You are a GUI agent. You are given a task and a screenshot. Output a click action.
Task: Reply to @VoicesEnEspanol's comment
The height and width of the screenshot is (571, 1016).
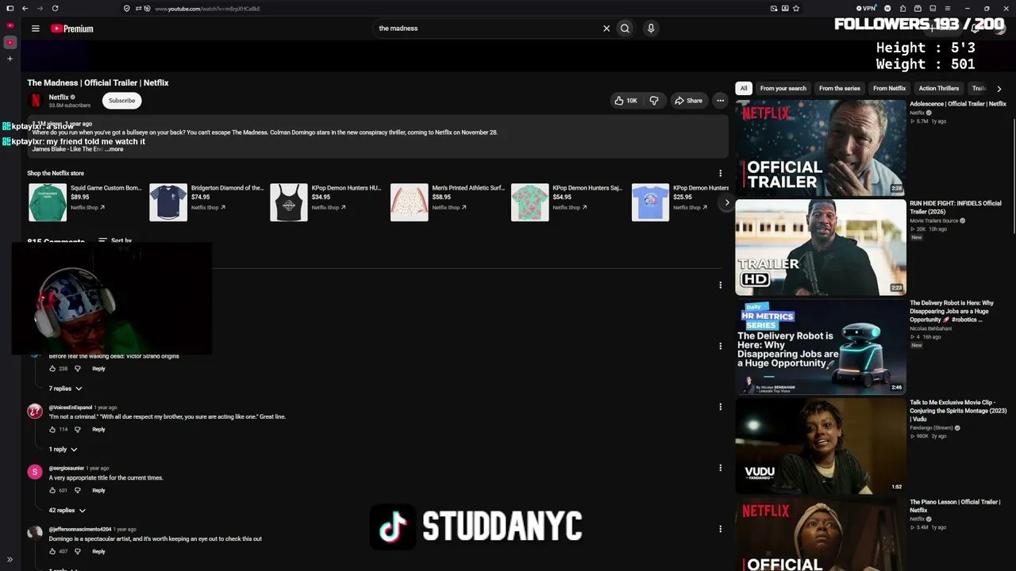[x=98, y=430]
